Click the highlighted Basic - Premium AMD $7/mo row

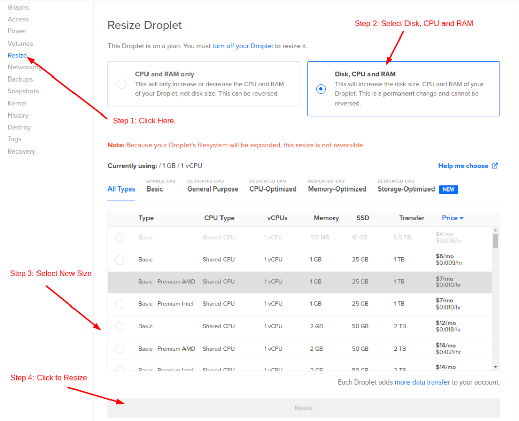pos(300,282)
